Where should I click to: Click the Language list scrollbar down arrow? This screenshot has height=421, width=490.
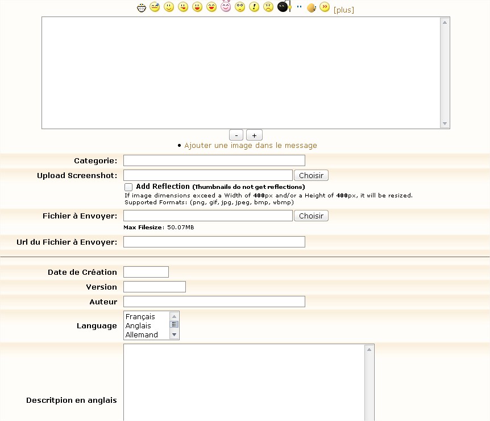(175, 336)
